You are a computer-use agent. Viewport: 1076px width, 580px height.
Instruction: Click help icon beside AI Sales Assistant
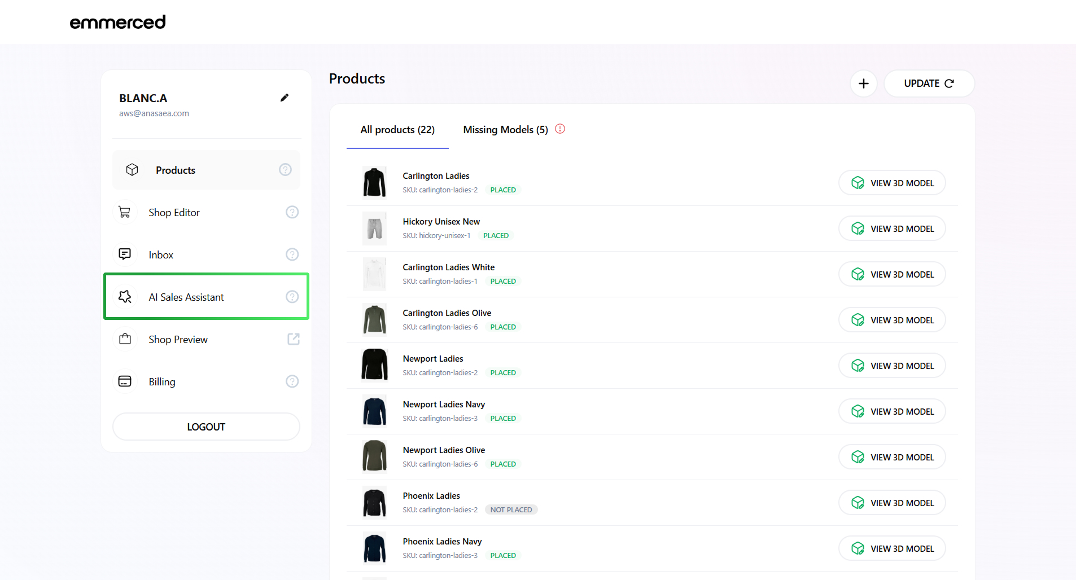pos(292,297)
